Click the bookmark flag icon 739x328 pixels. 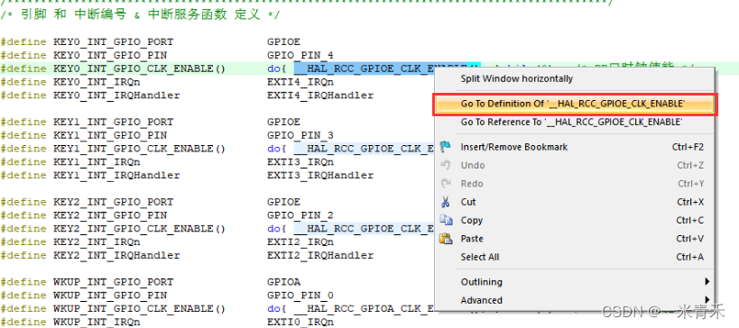click(x=446, y=147)
